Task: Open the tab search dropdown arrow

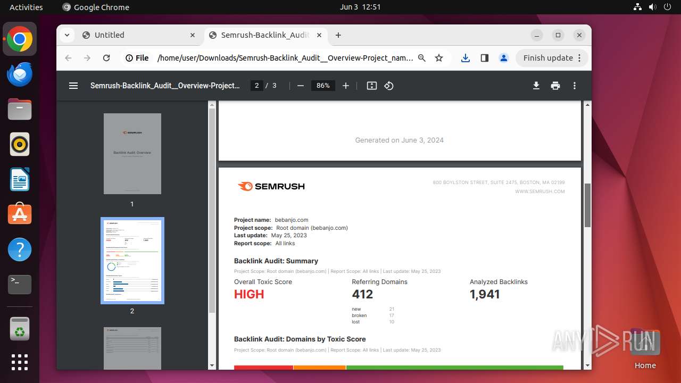Action: (67, 35)
